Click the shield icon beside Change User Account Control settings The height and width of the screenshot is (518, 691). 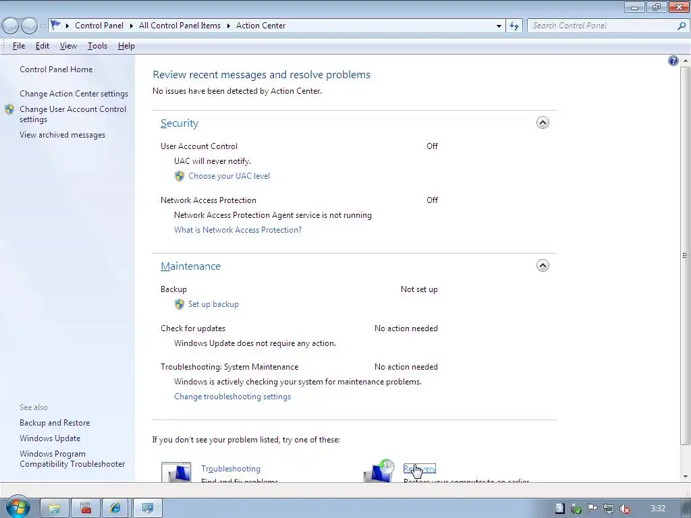click(9, 109)
